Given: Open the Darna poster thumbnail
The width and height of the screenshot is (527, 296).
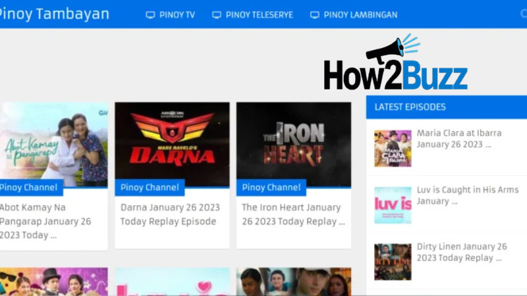Looking at the screenshot, I should coord(172,144).
